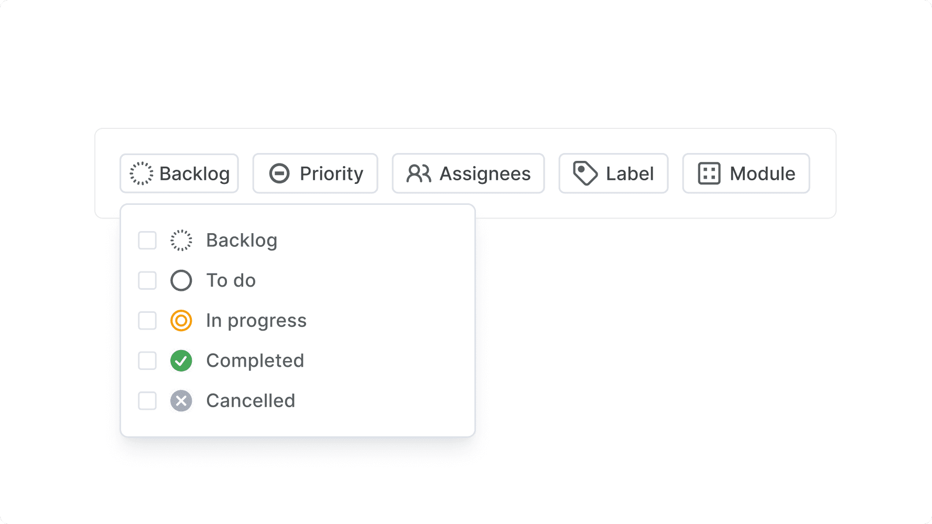Image resolution: width=932 pixels, height=524 pixels.
Task: Select the Cancelled option from the list
Action: 251,400
